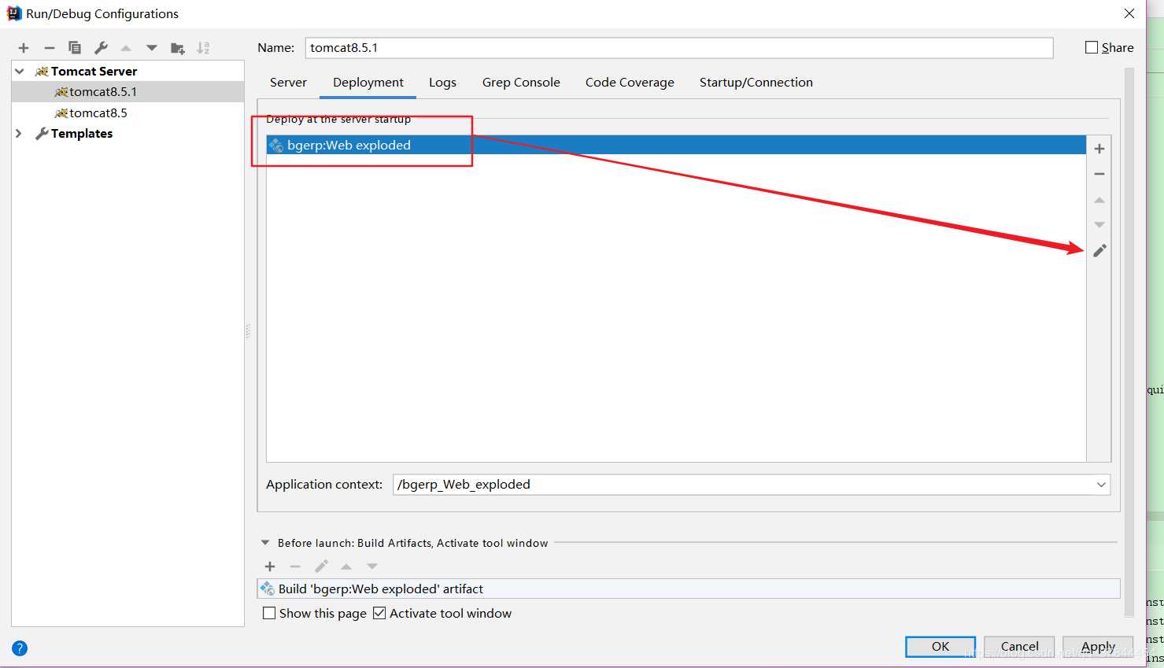Viewport: 1164px width, 668px height.
Task: Open help with question mark icon
Action: [20, 648]
